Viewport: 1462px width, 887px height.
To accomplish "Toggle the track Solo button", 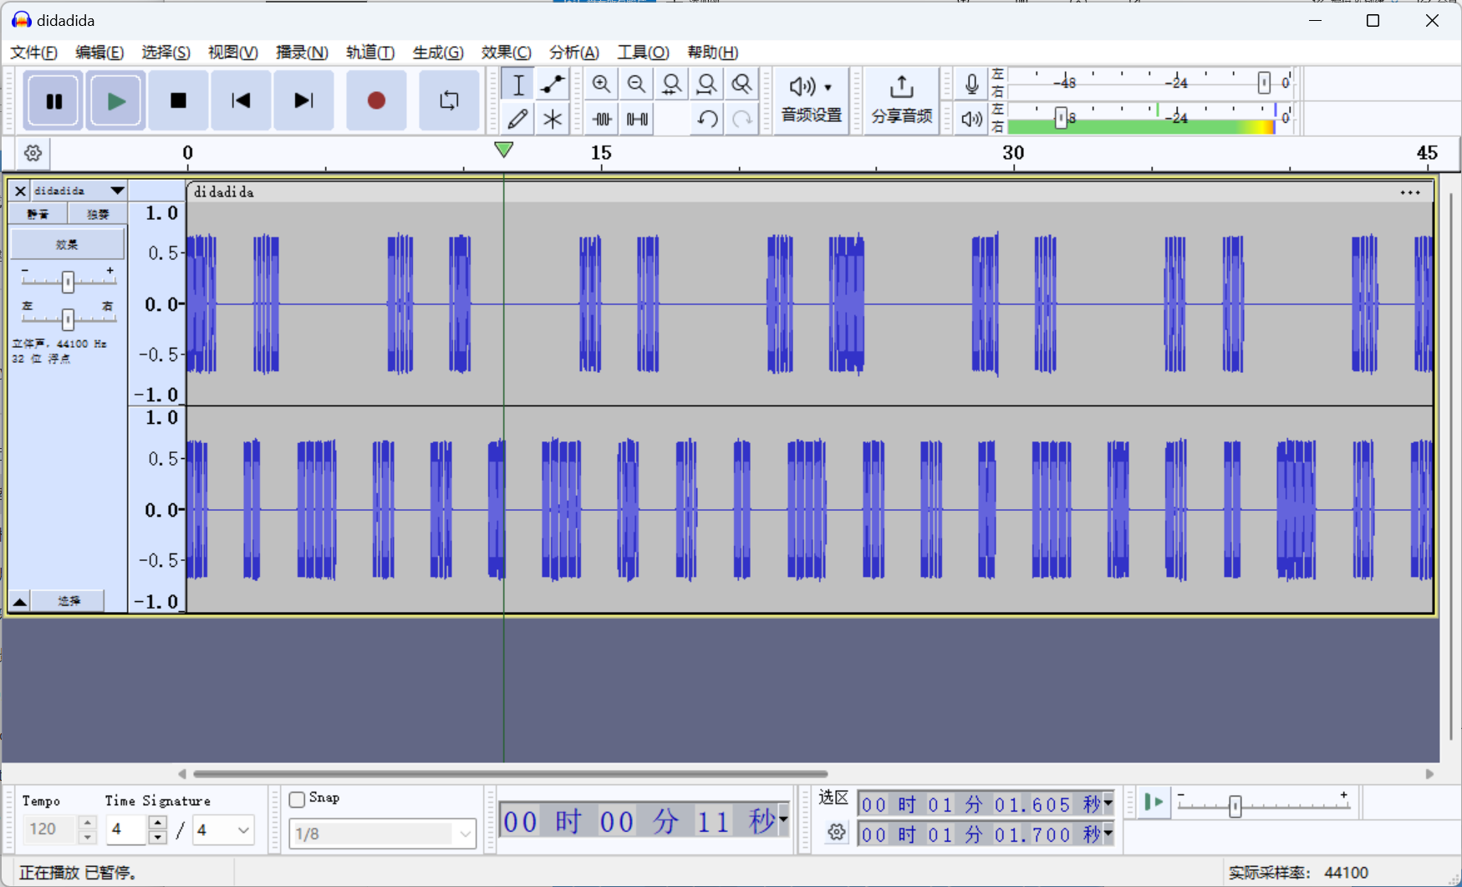I will click(x=98, y=214).
